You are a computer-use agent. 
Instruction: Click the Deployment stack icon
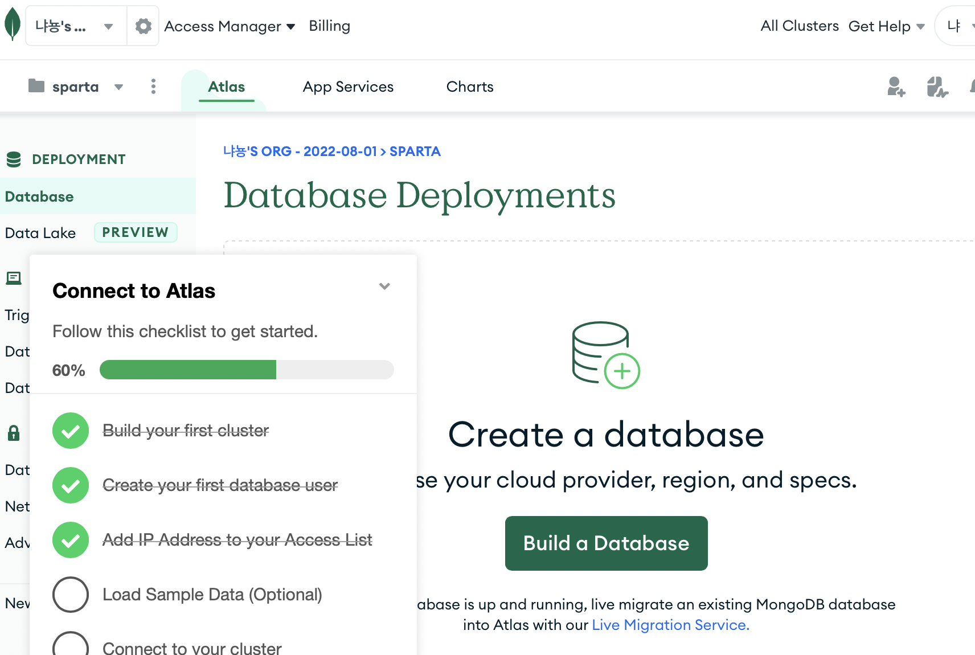(x=14, y=159)
